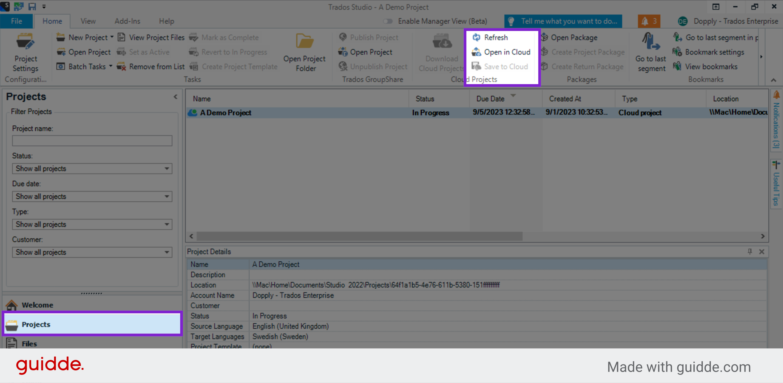This screenshot has height=383, width=783.
Task: Switch to the Projects view
Action: coord(92,324)
